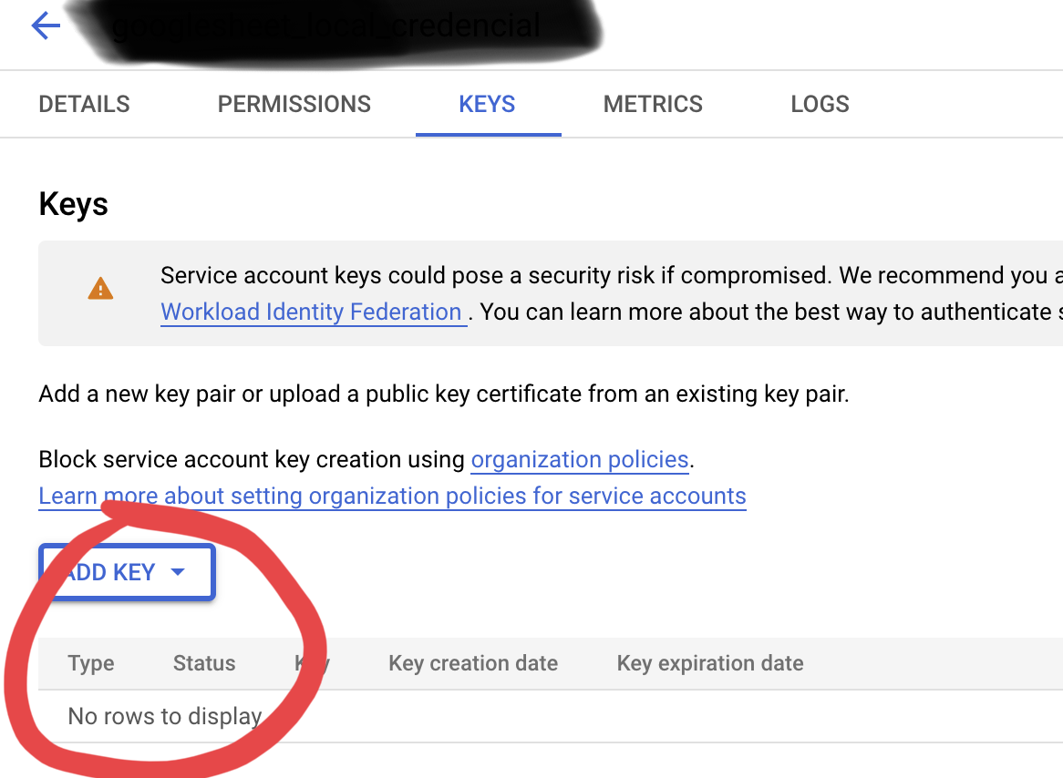Click the orange warning triangle icon

pos(100,290)
